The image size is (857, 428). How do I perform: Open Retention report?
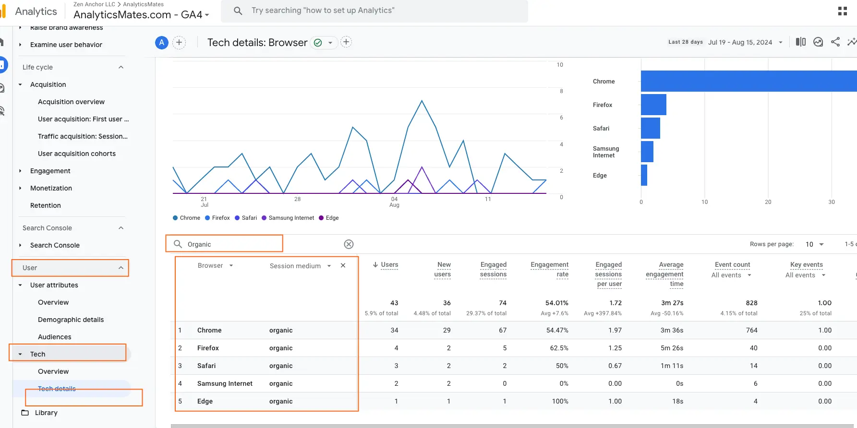pyautogui.click(x=46, y=205)
